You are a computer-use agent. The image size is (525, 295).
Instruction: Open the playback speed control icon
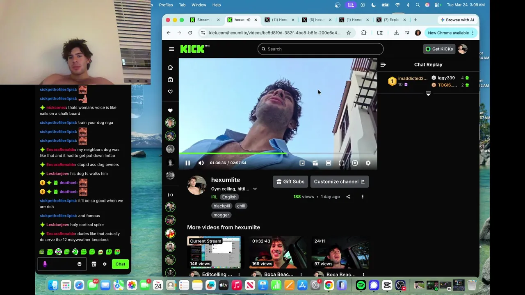355,163
